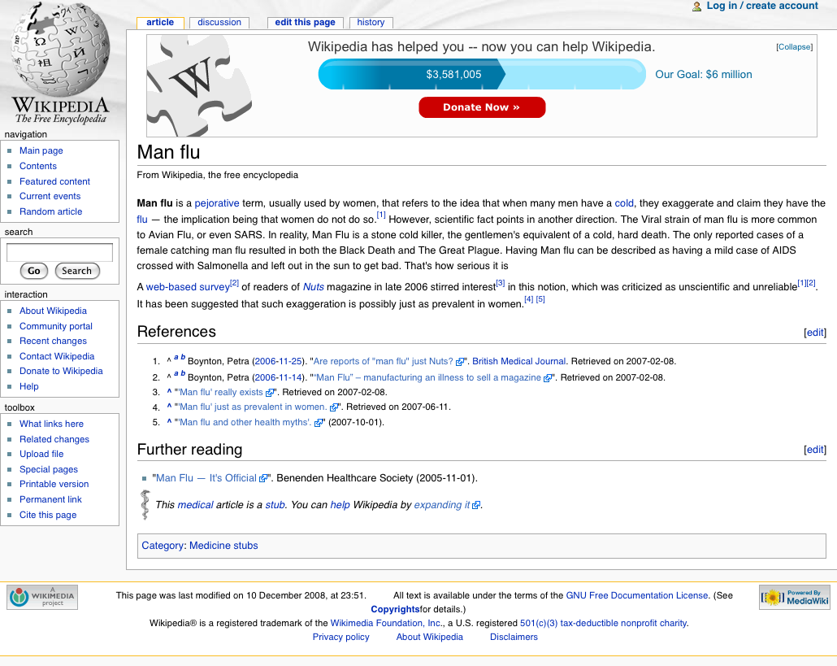This screenshot has height=666, width=837.
Task: Follow the medical link in stub notice
Action: click(x=195, y=505)
